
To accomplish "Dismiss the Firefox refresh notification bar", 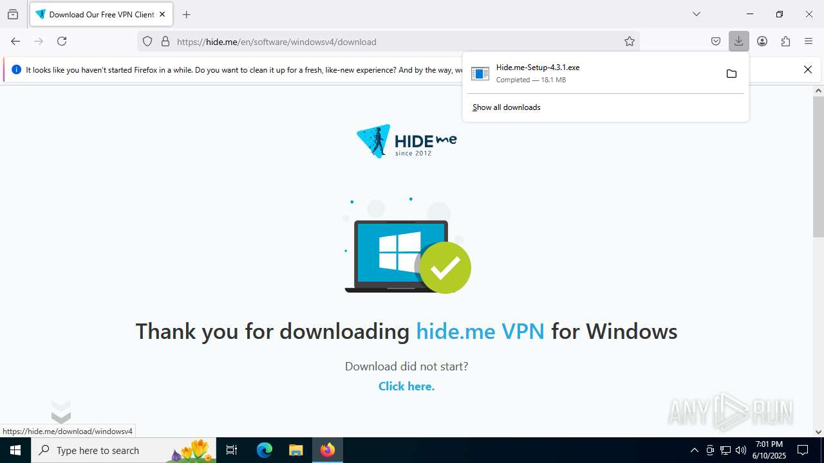I will point(808,69).
